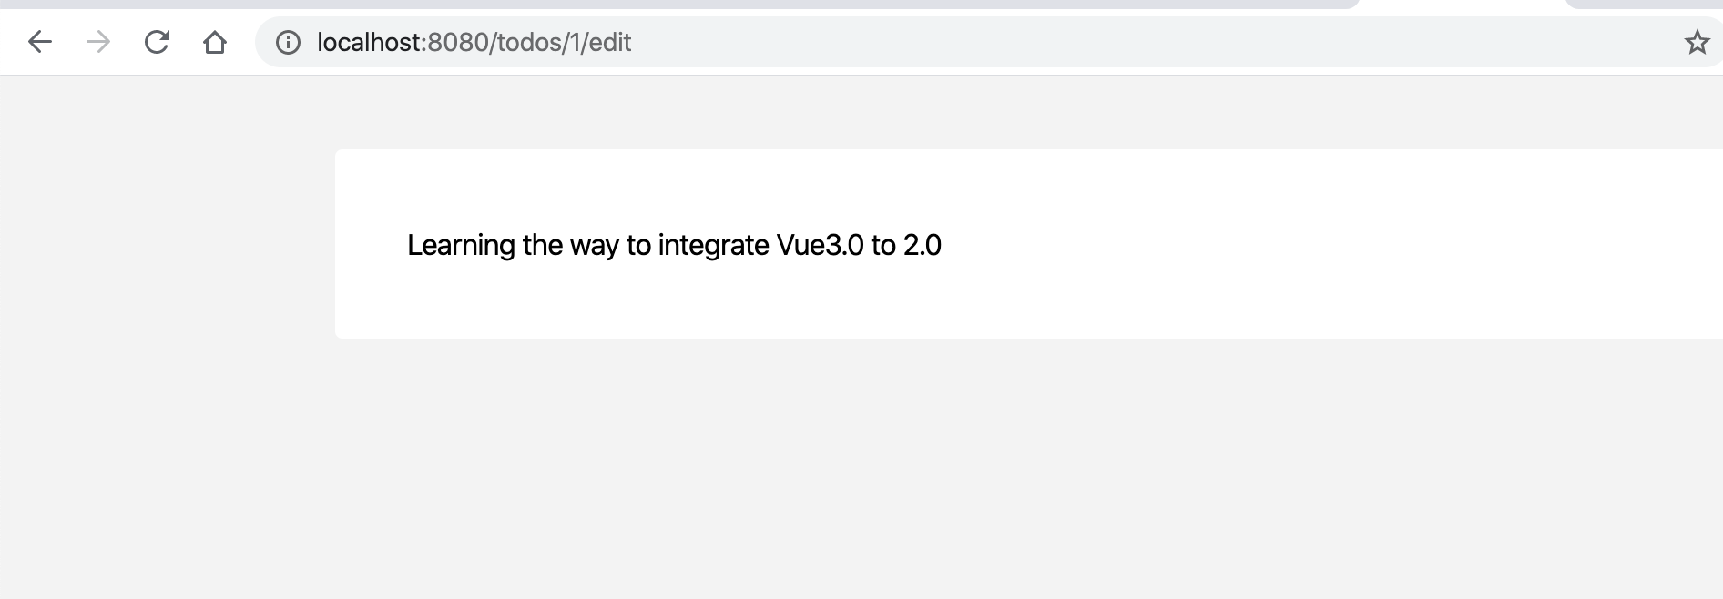Expand the site security details
Screen dimensions: 1723x599
point(288,42)
